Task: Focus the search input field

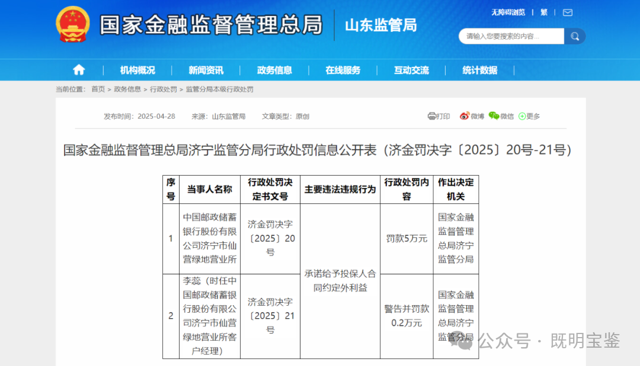Action: [x=511, y=36]
